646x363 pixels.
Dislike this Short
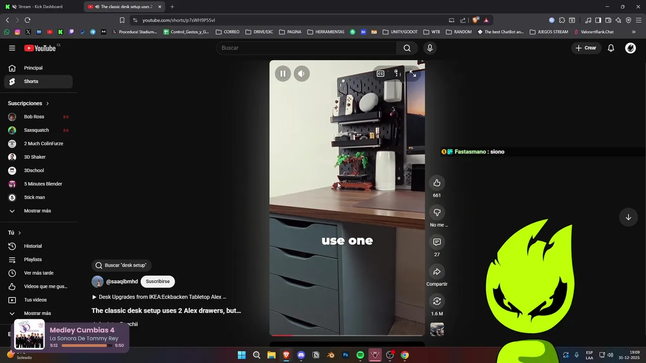click(x=437, y=212)
